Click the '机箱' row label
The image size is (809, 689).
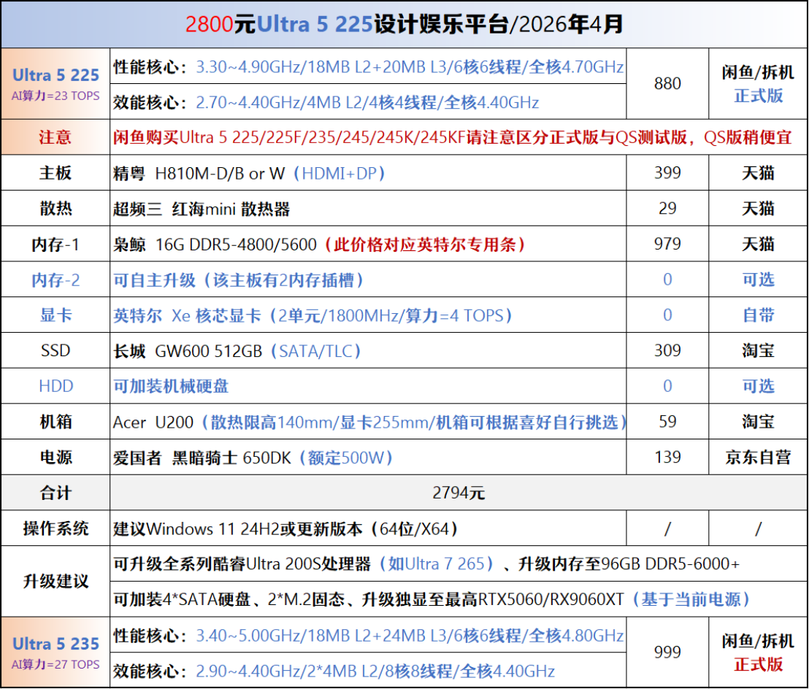coord(55,422)
